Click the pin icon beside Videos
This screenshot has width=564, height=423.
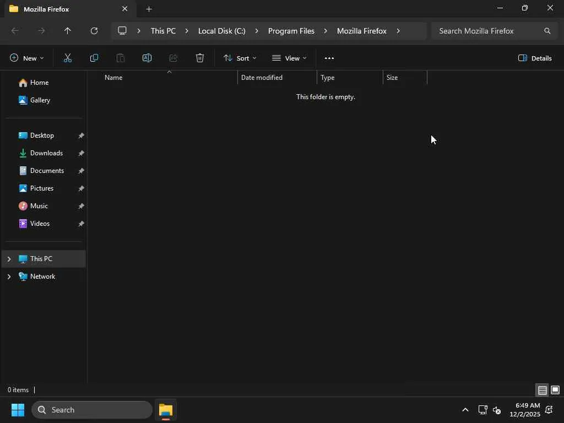click(82, 224)
